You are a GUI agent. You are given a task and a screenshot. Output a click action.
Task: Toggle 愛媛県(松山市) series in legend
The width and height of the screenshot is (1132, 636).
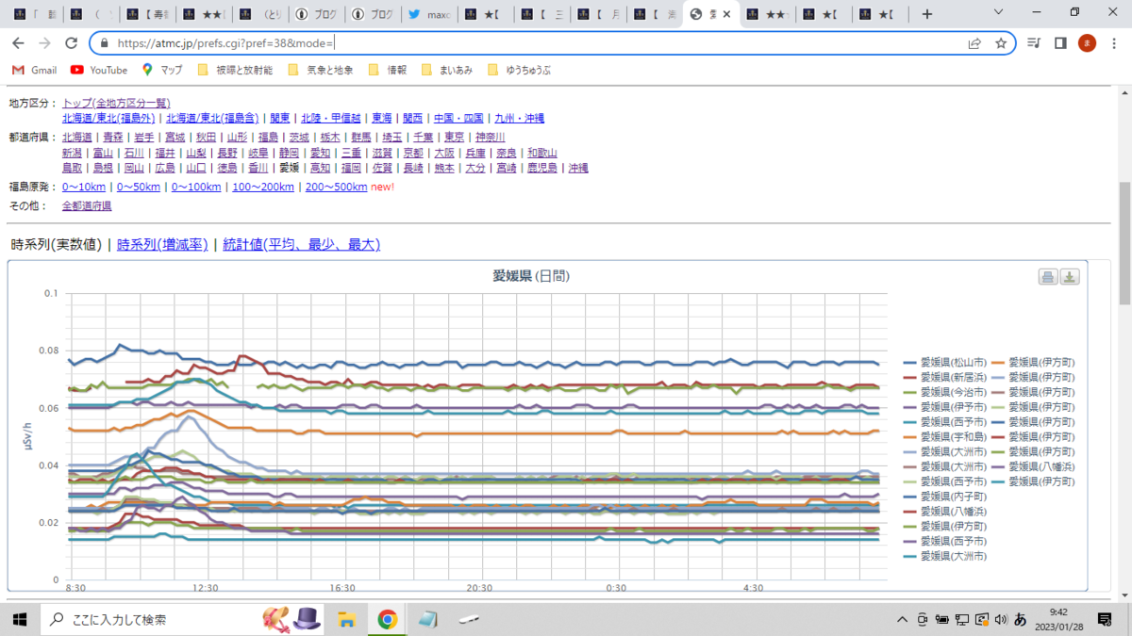(x=946, y=362)
